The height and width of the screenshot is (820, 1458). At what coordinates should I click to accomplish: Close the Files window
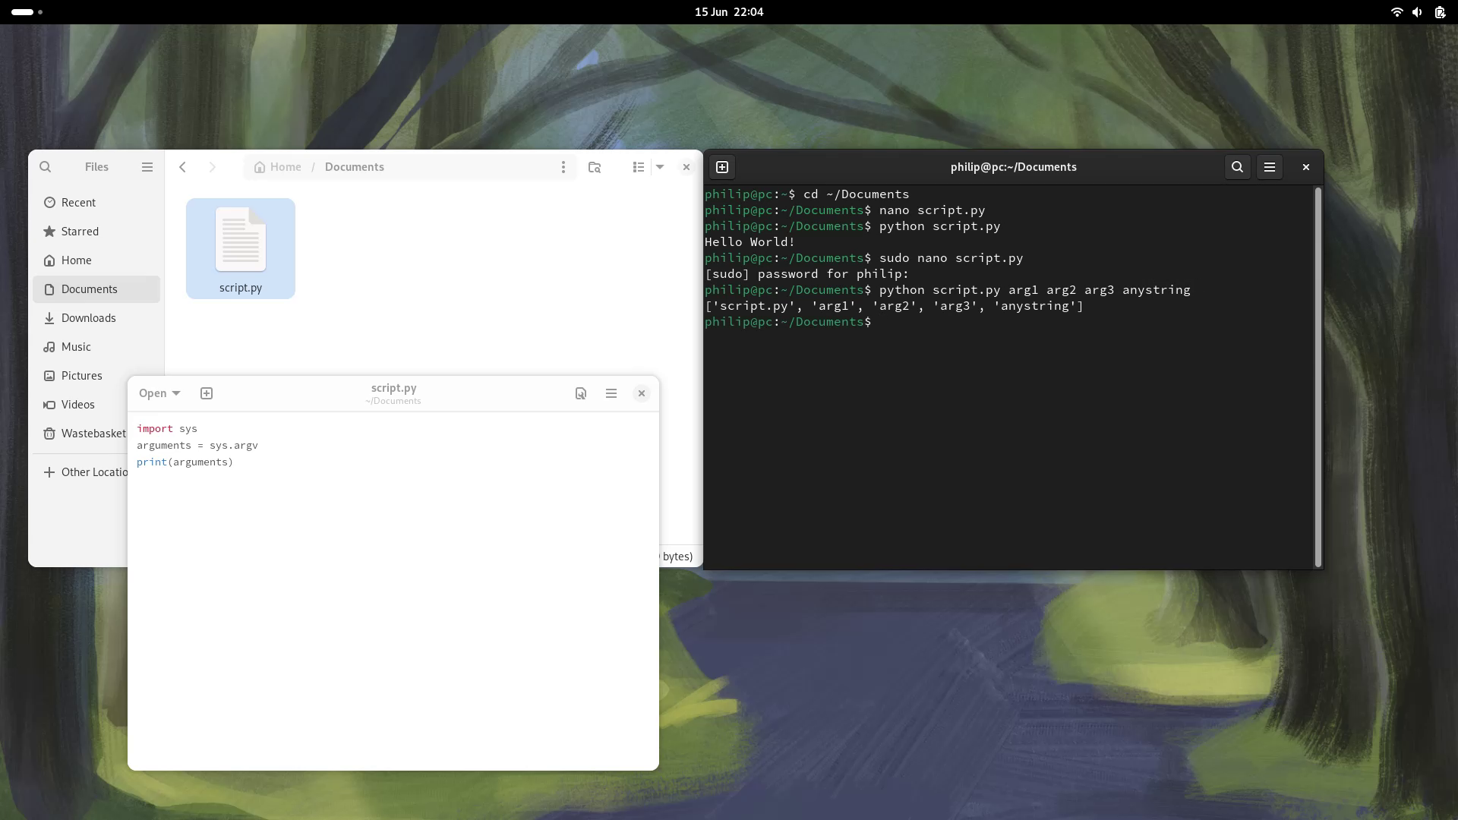pos(686,167)
